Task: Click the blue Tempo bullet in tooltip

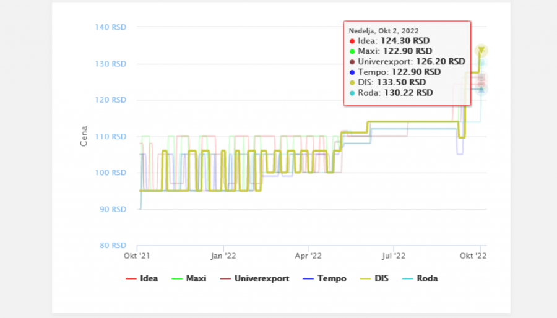Action: coord(352,72)
